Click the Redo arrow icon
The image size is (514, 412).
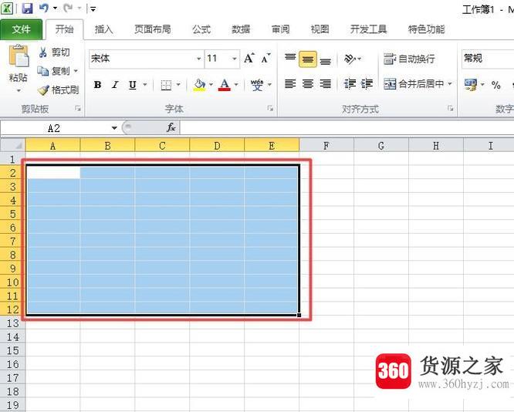pos(69,8)
